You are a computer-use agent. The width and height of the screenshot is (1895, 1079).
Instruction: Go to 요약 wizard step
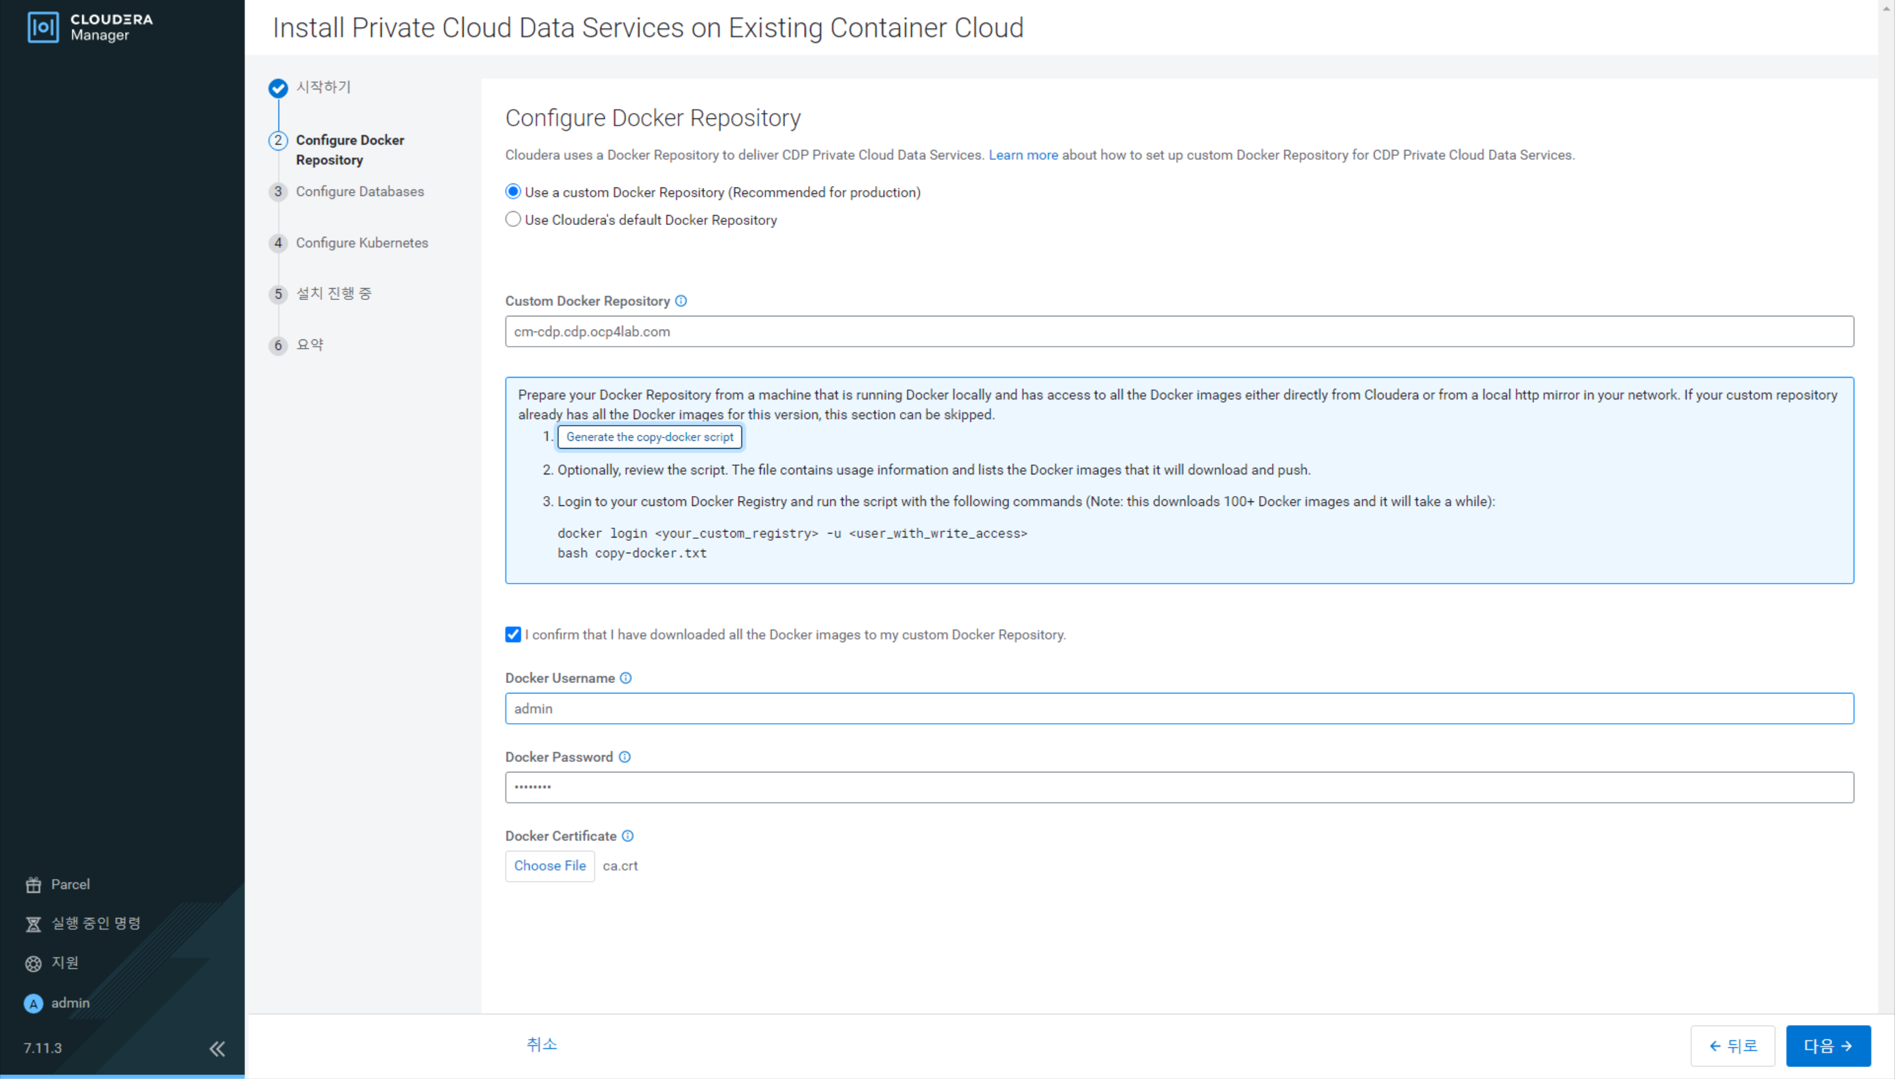pyautogui.click(x=310, y=345)
